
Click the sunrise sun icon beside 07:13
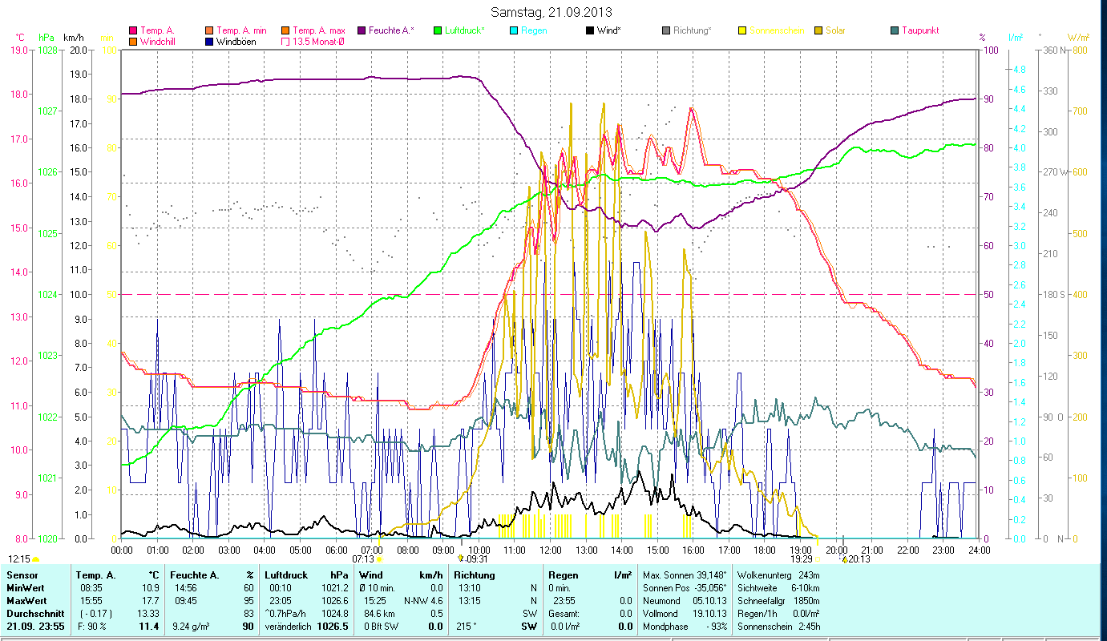[x=379, y=559]
